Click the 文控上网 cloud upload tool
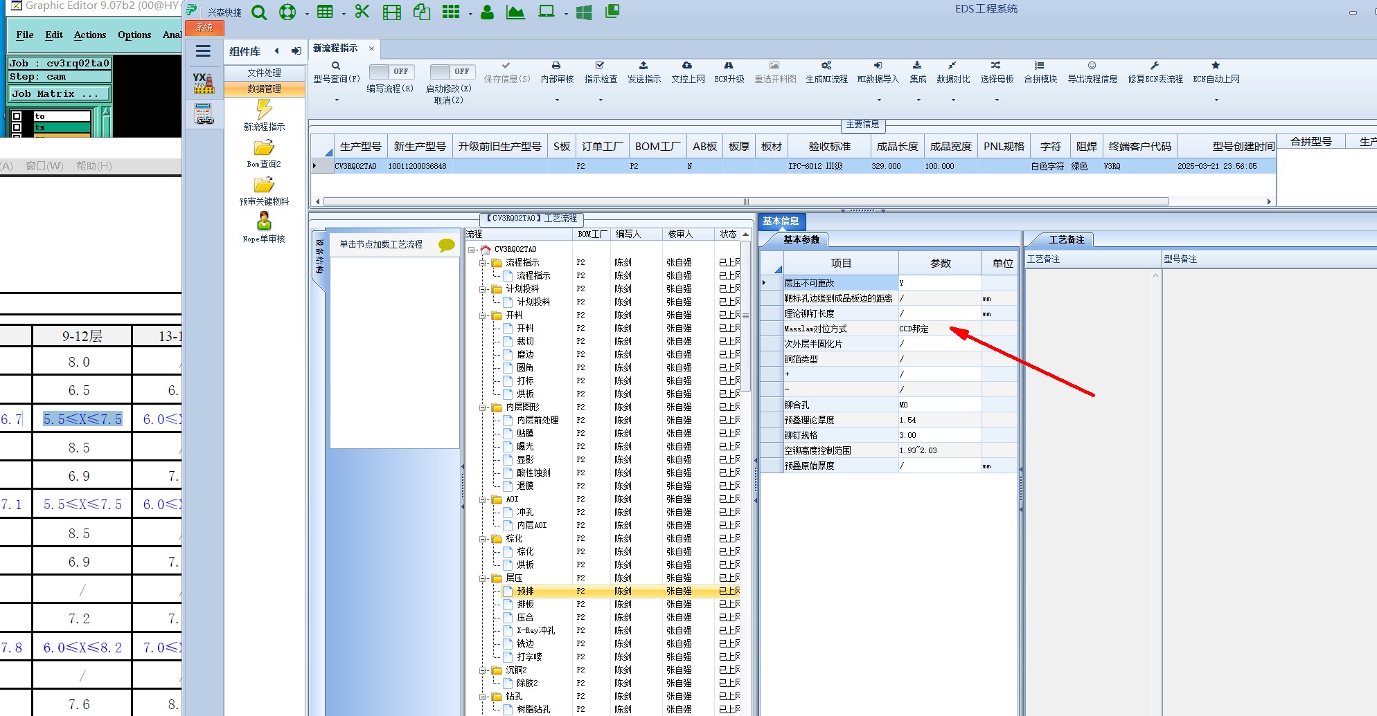Image resolution: width=1377 pixels, height=716 pixels. coord(688,72)
